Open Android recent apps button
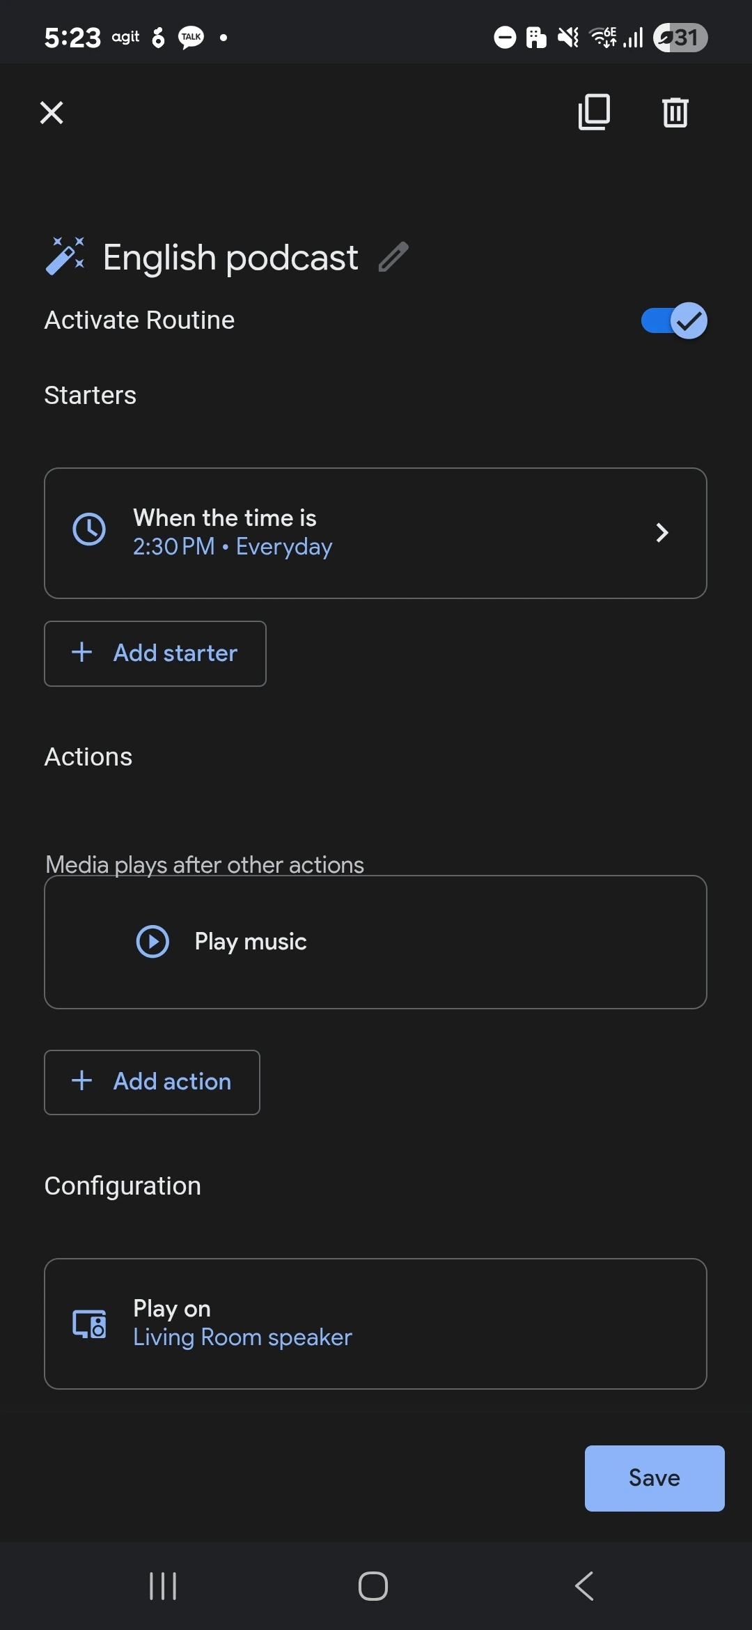752x1630 pixels. (163, 1586)
